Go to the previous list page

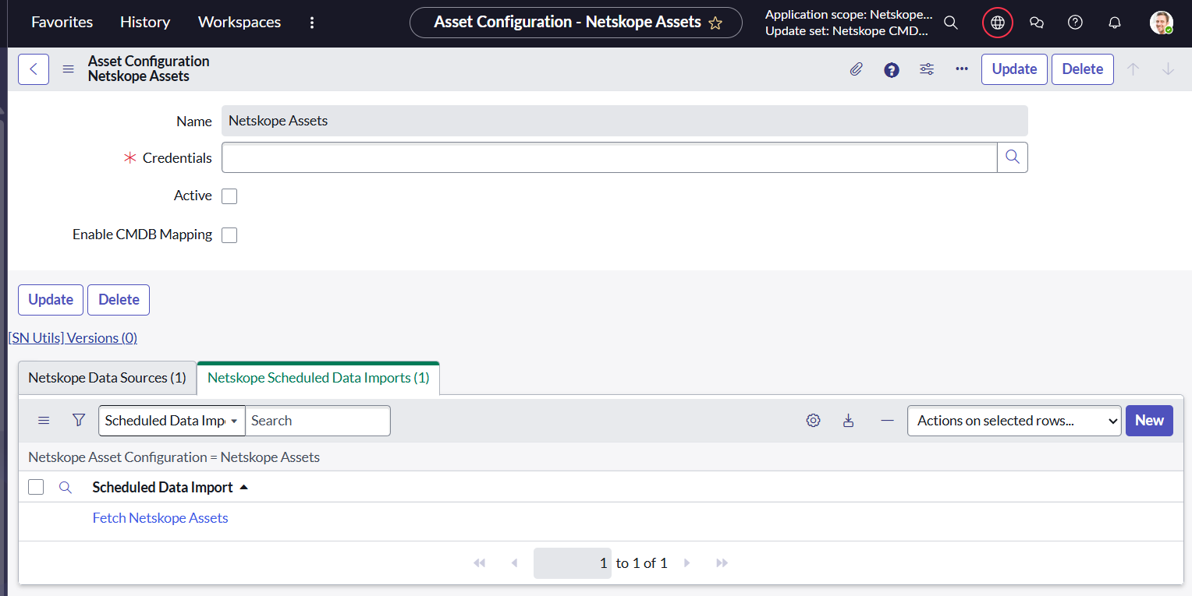pos(514,563)
